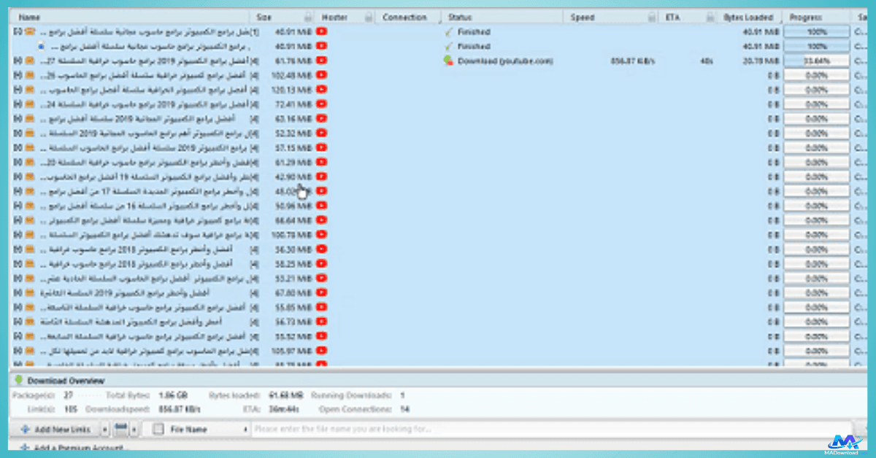Image resolution: width=876 pixels, height=458 pixels.
Task: Click the Add New Links button
Action: click(62, 429)
